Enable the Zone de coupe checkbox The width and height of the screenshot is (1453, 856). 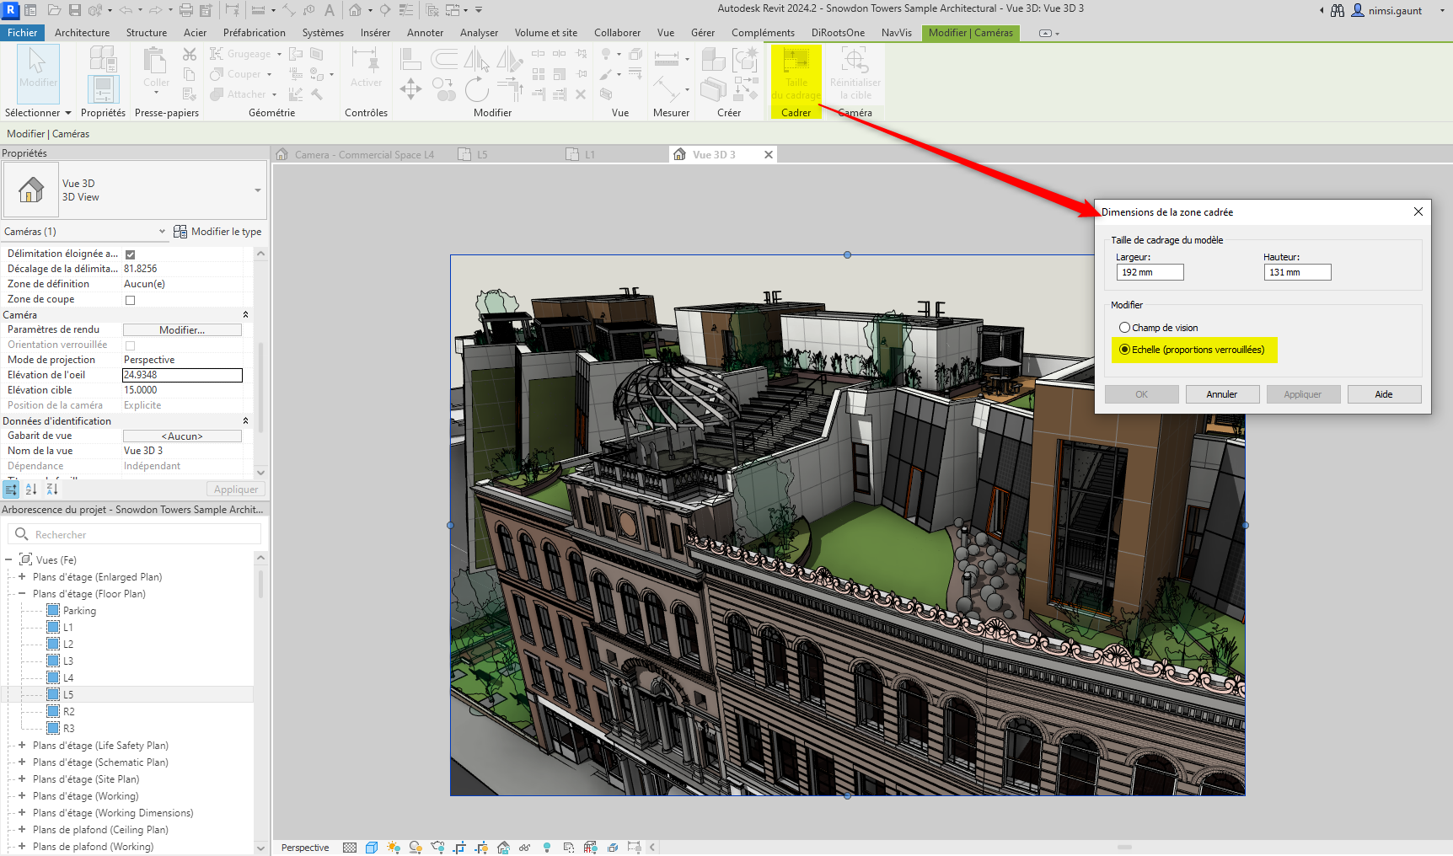(130, 300)
